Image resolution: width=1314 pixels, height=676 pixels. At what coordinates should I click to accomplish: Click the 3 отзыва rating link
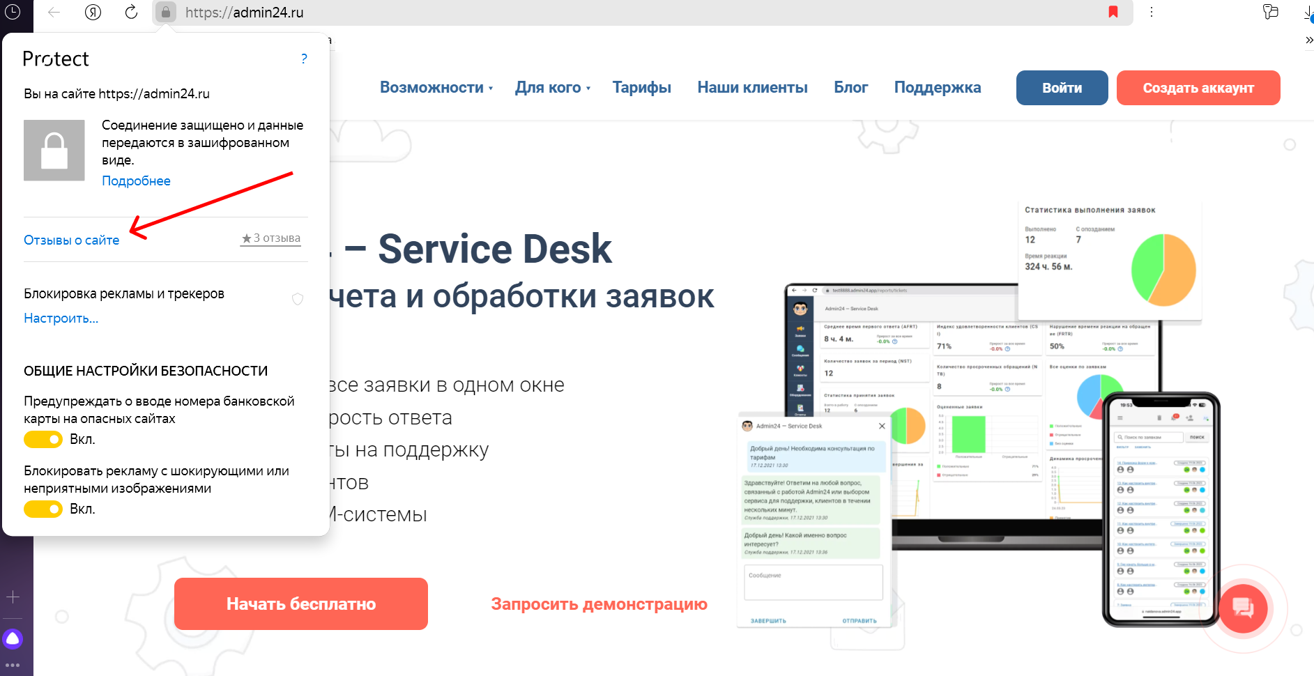pos(271,238)
